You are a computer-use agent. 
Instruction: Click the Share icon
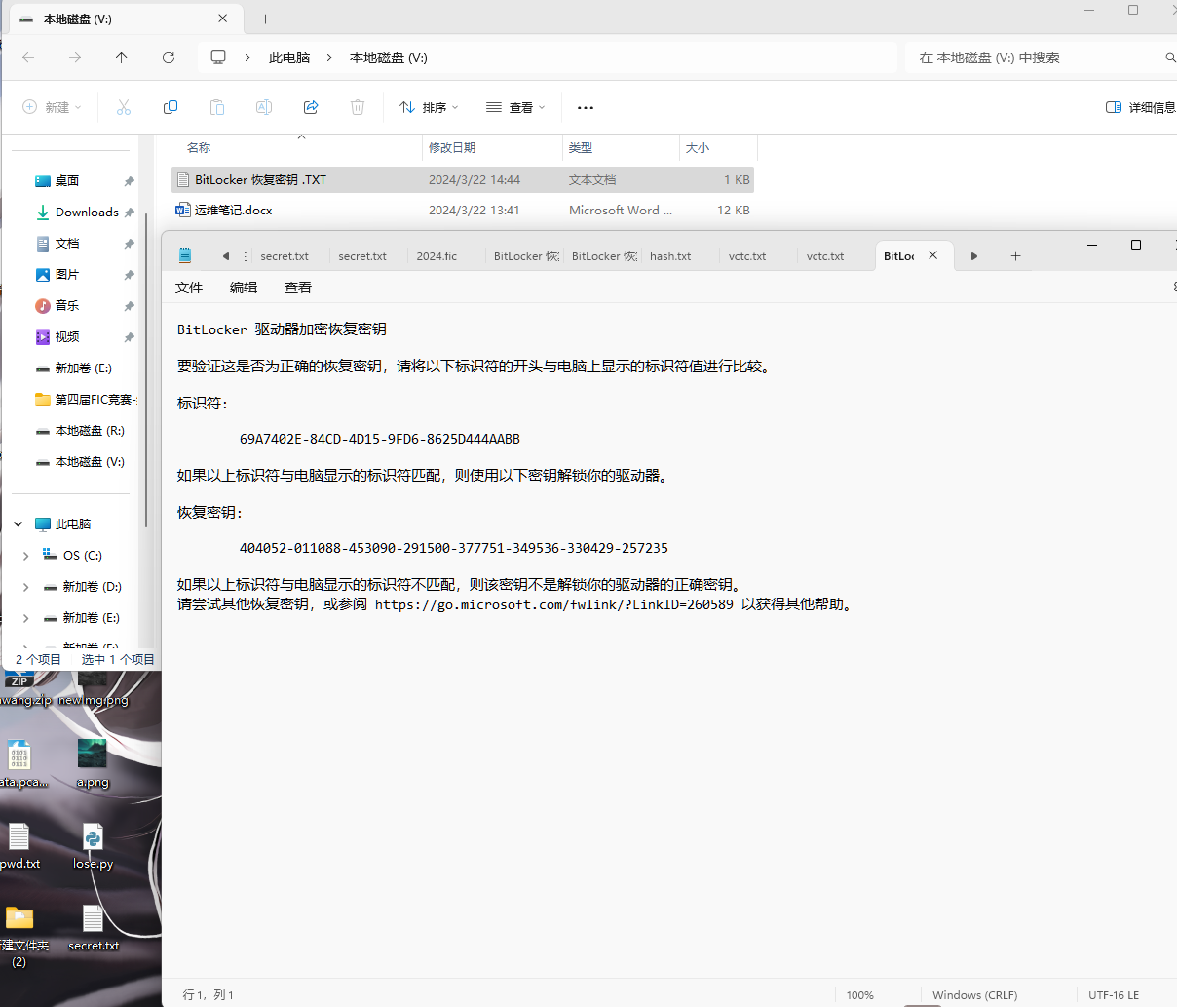pos(311,107)
